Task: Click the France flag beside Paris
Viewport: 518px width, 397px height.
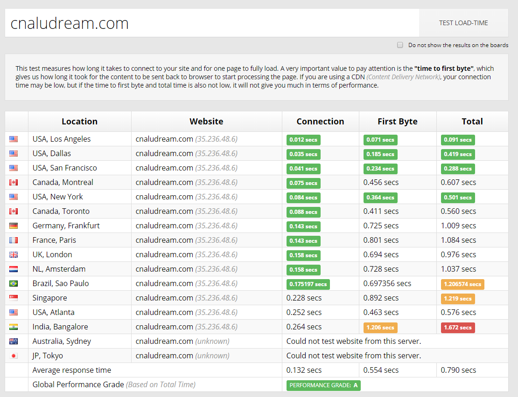Action: (14, 240)
